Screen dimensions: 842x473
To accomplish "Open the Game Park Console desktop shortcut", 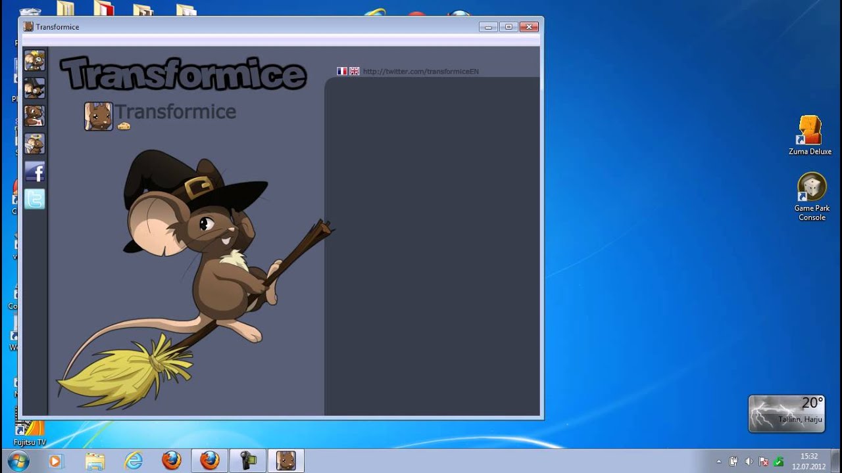I will (x=812, y=196).
